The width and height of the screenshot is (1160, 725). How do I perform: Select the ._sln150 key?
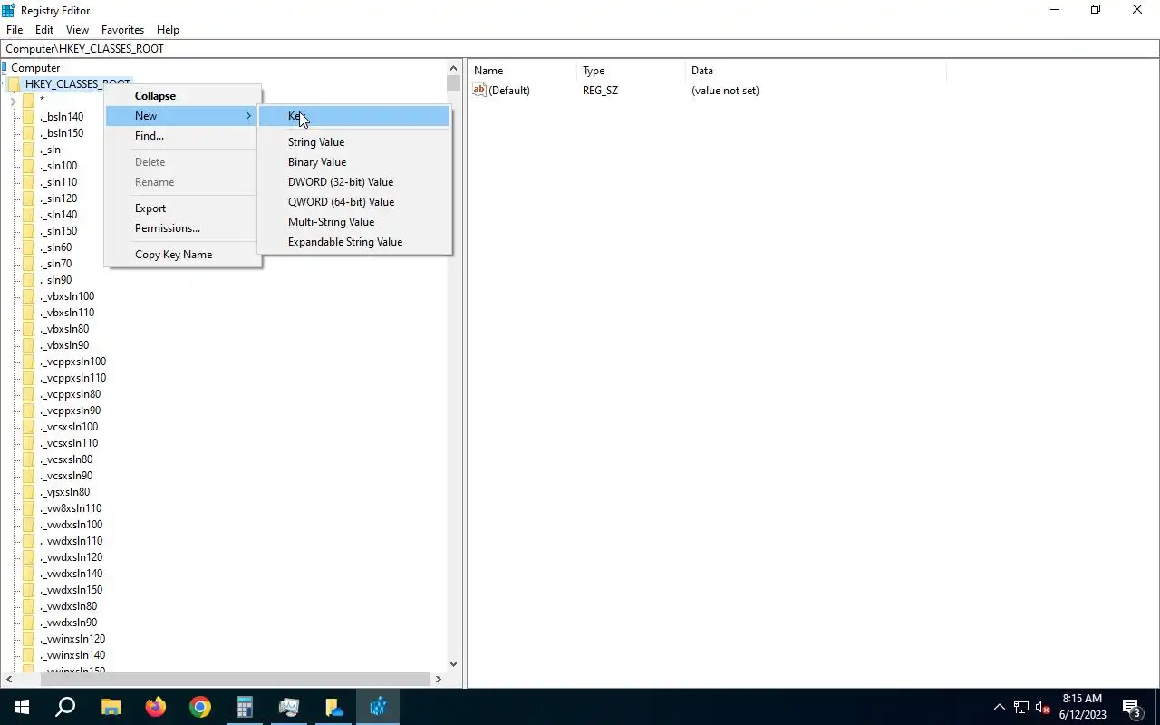point(59,231)
